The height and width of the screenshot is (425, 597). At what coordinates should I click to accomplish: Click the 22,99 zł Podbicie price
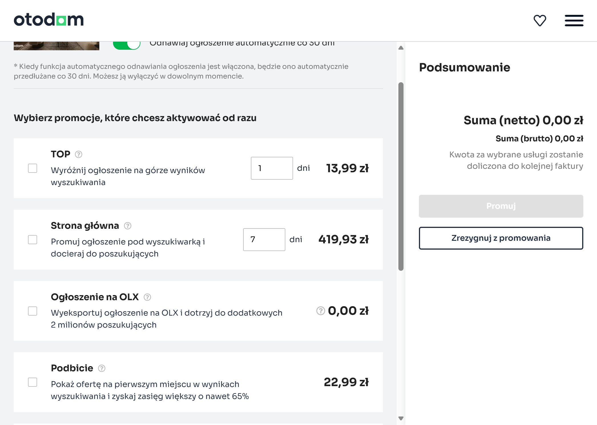[346, 382]
